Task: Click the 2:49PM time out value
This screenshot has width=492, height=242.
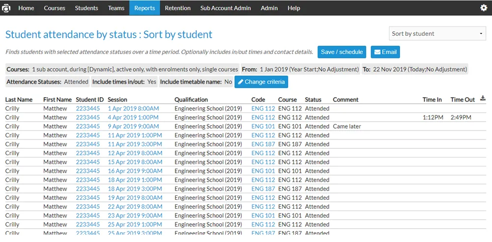Action: tap(461, 117)
